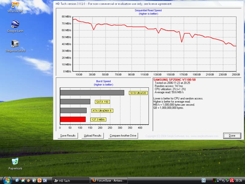245x184 pixels.
Task: Open the Avira red umbrella tray icon
Action: [232, 180]
